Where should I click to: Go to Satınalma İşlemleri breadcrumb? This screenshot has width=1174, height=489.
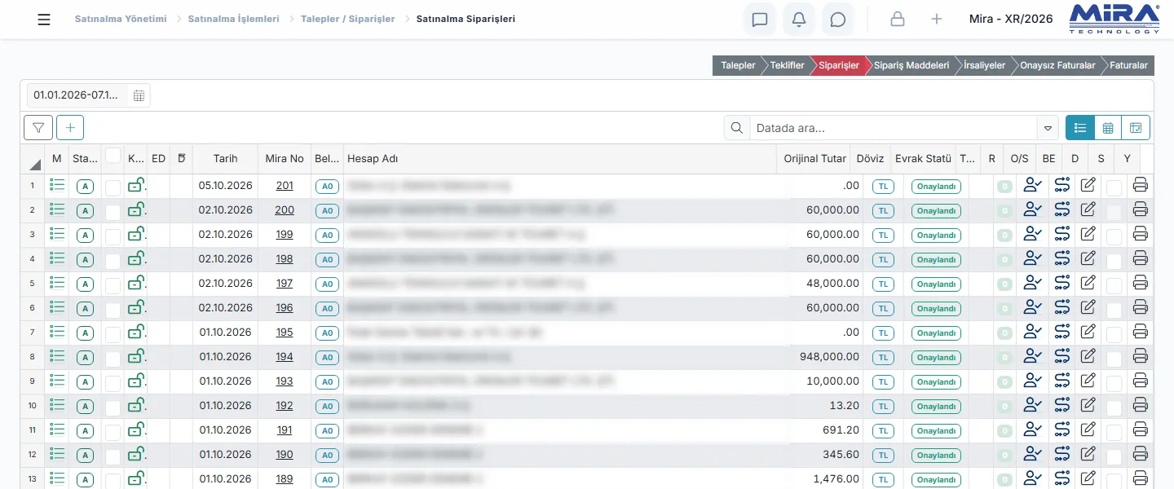click(233, 19)
